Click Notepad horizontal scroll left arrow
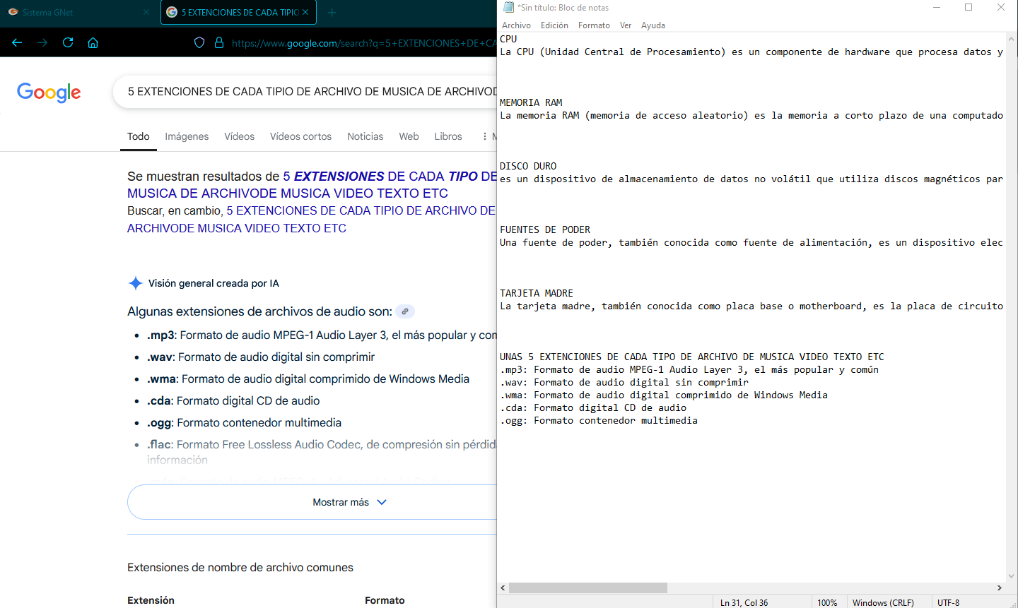This screenshot has width=1018, height=608. point(503,588)
